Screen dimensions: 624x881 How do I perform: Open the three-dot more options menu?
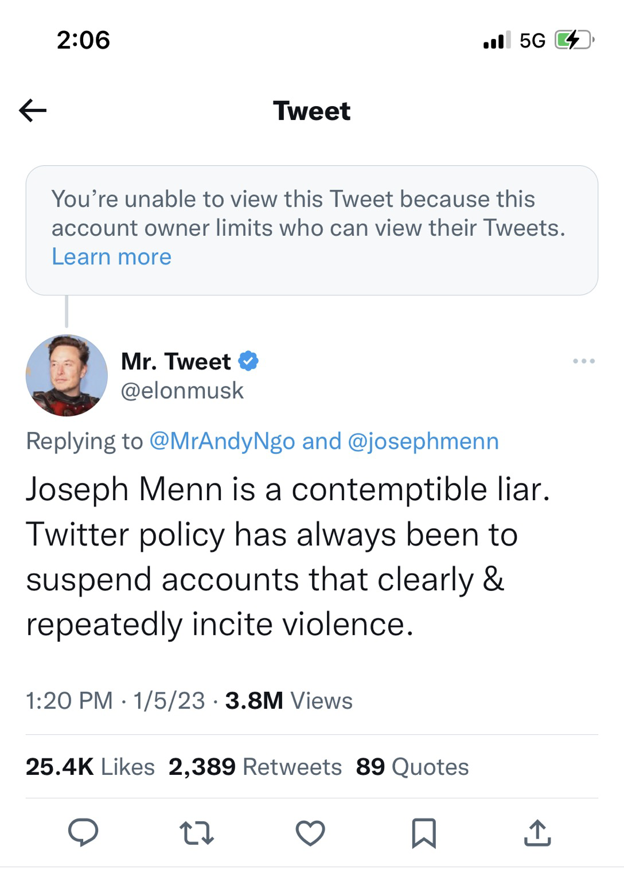[584, 361]
